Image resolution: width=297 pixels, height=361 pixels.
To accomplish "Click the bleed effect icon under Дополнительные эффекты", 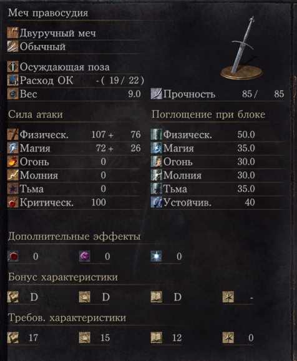I will 13,256.
